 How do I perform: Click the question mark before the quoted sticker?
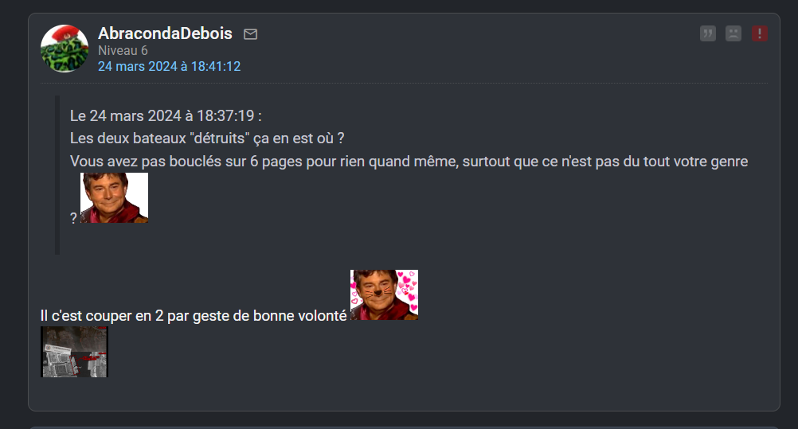[x=74, y=218]
